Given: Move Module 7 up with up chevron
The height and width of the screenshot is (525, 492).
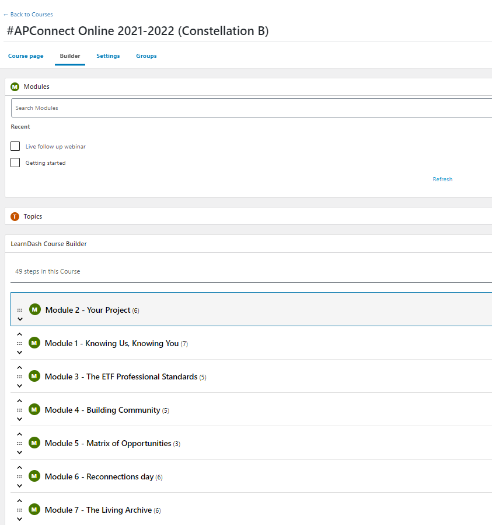Looking at the screenshot, I should coord(19,501).
